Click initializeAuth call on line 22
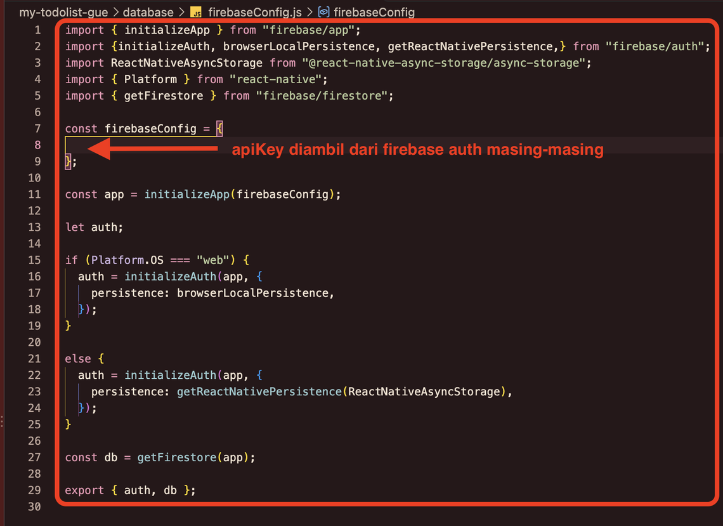723x526 pixels. coord(170,376)
